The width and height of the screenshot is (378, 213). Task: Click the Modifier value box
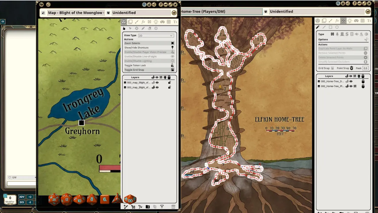pos(10,199)
